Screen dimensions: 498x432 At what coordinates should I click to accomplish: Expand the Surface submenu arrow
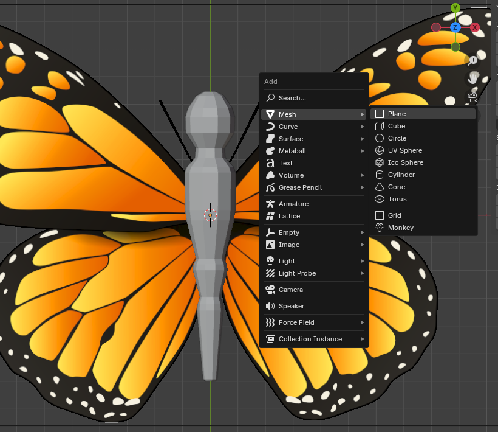[362, 139]
